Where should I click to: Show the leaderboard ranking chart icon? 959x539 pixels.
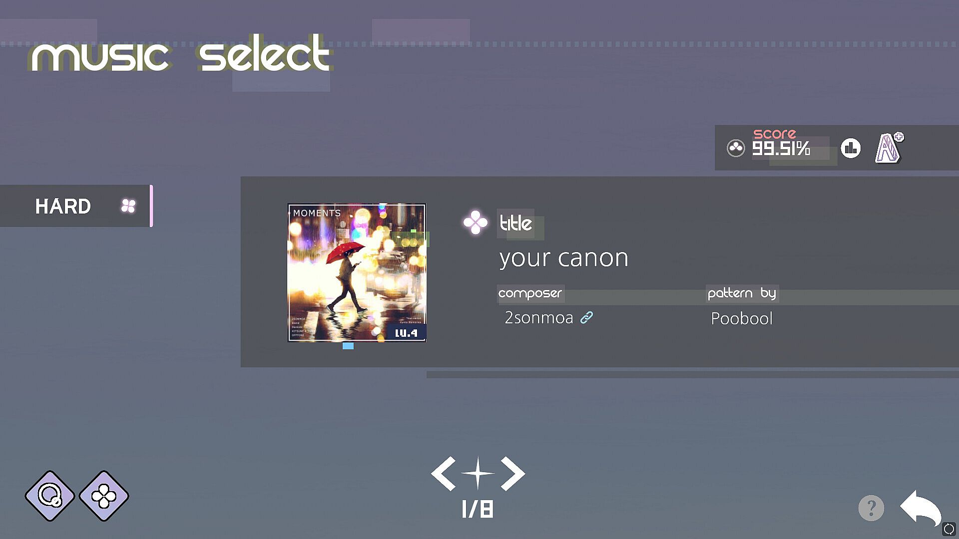tap(851, 148)
